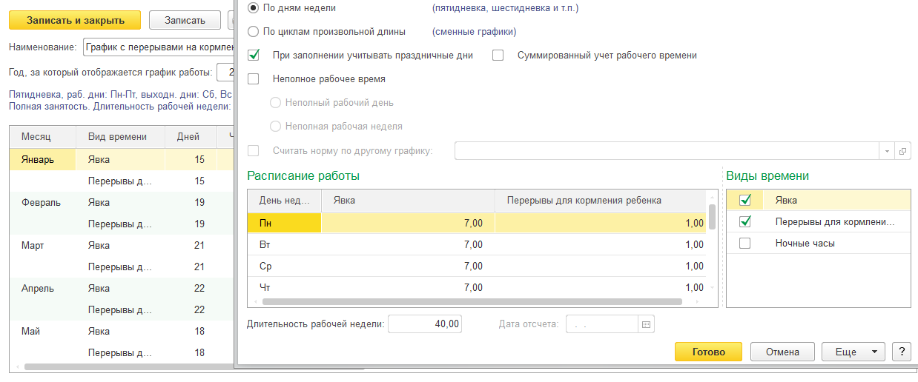Select the Явка row label in Виды времени
The height and width of the screenshot is (382, 918).
pyautogui.click(x=786, y=200)
